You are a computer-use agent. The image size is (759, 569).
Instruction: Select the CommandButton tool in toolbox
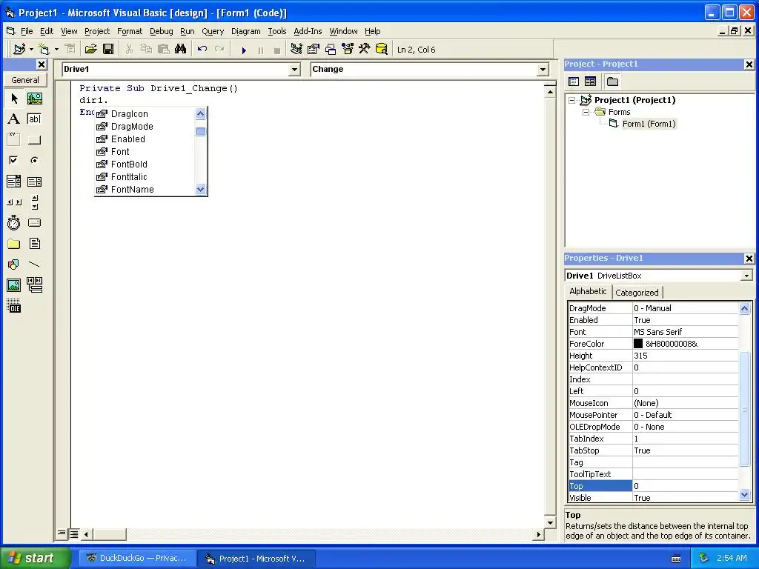[34, 140]
